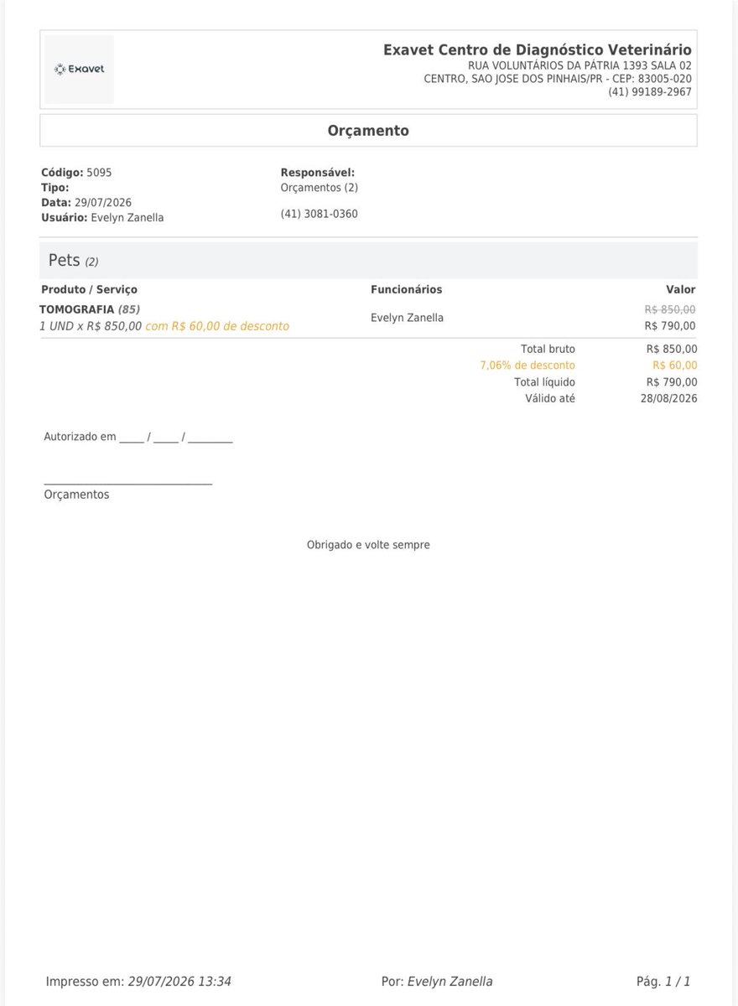Click the 'Total bruto' label

coord(548,350)
